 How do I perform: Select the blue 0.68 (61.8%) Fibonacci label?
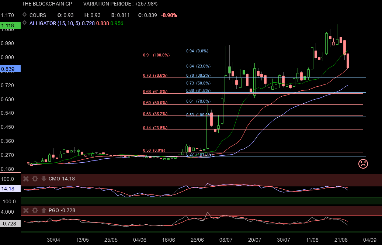point(198,90)
